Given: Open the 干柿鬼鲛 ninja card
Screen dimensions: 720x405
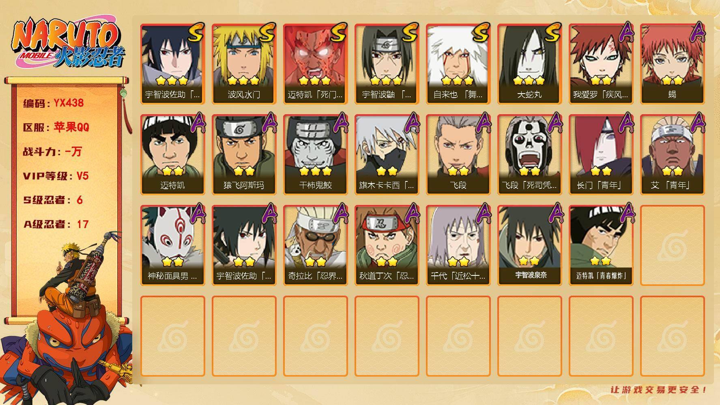Looking at the screenshot, I should click(x=315, y=154).
